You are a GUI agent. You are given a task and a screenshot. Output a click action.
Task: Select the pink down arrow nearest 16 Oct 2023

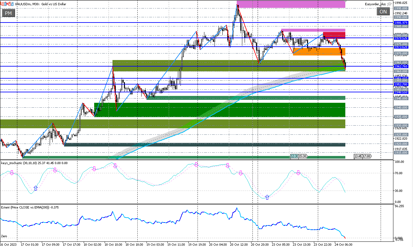12,172
